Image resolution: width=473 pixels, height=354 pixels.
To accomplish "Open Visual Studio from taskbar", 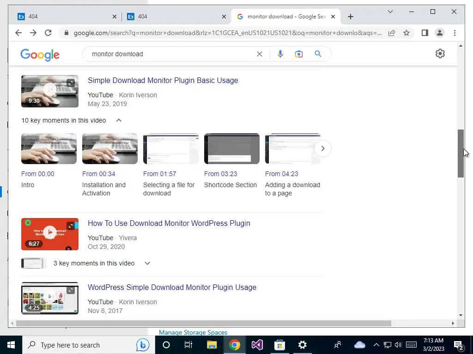I will (257, 345).
